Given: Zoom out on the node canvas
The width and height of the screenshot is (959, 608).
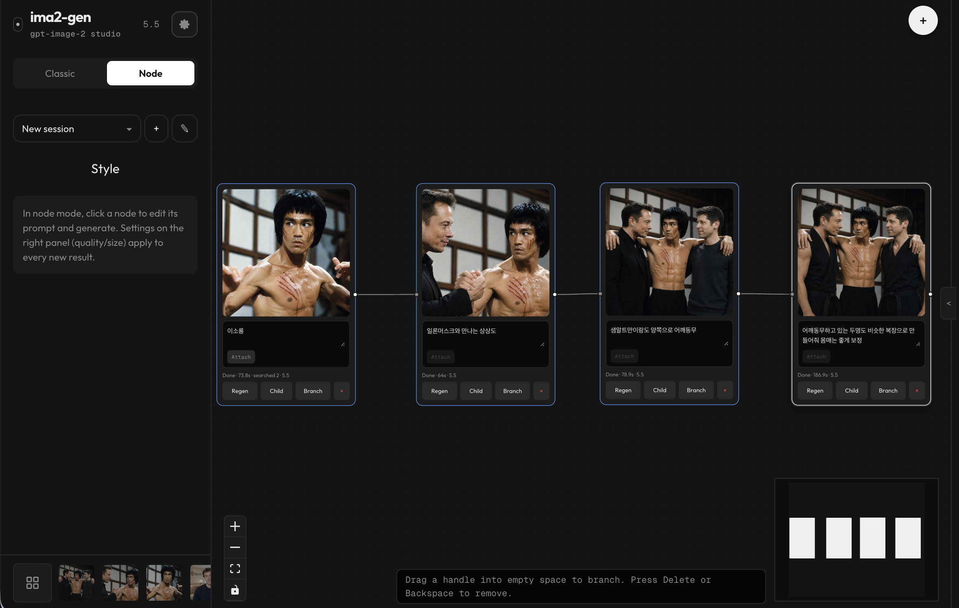Looking at the screenshot, I should tap(235, 547).
